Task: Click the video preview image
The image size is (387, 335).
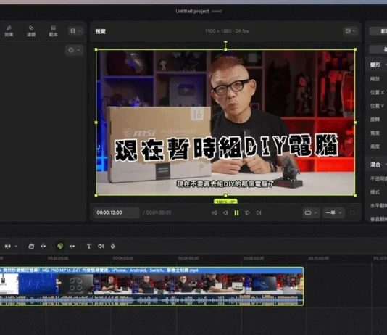Action: [225, 123]
